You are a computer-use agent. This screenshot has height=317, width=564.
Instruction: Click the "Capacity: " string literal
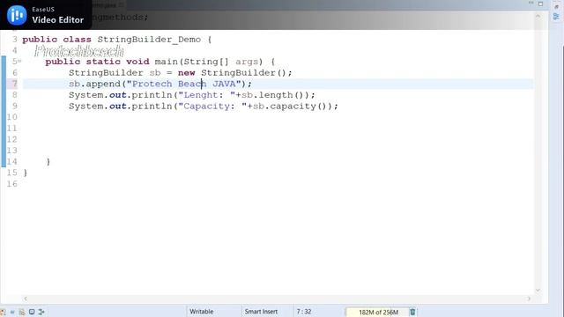[212, 107]
